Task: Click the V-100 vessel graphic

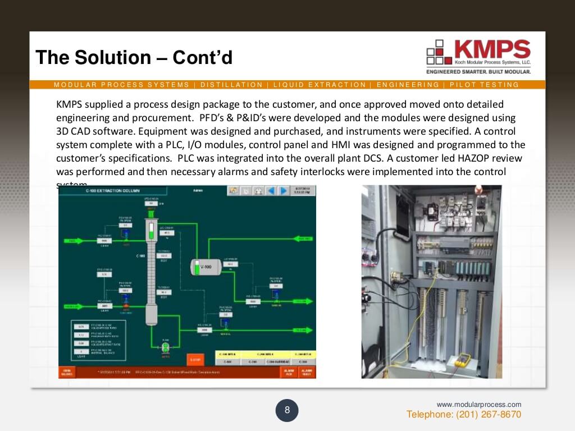Action: click(x=206, y=267)
